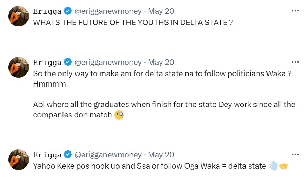The height and width of the screenshot is (193, 307).
Task: Click the third tweet's profile picture
Action: click(18, 159)
